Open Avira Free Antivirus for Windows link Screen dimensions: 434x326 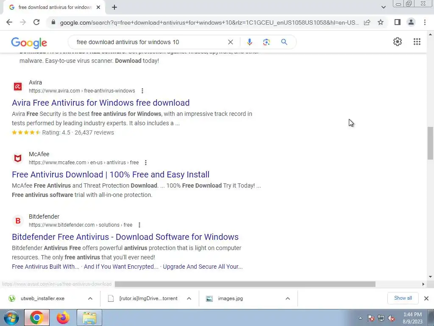coord(101,103)
